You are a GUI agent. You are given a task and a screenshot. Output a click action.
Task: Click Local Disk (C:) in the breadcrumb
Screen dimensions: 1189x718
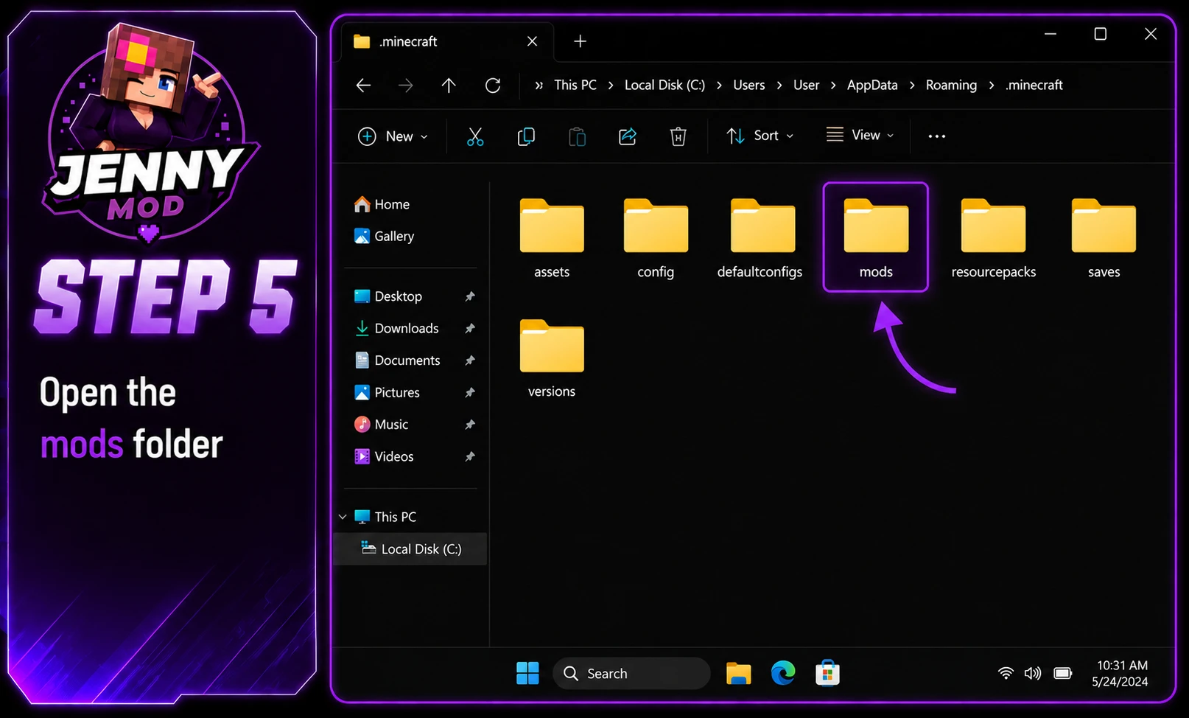664,86
